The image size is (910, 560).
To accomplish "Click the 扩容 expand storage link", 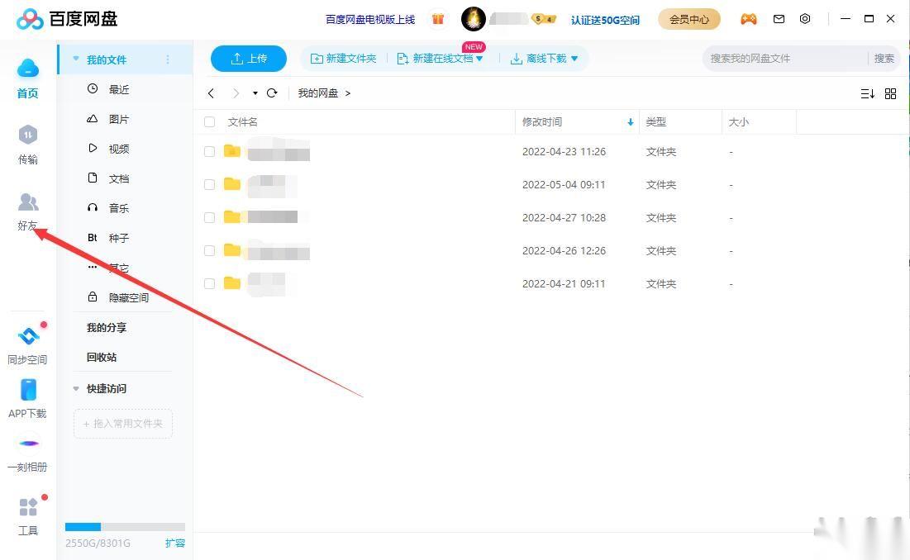I will click(x=174, y=543).
